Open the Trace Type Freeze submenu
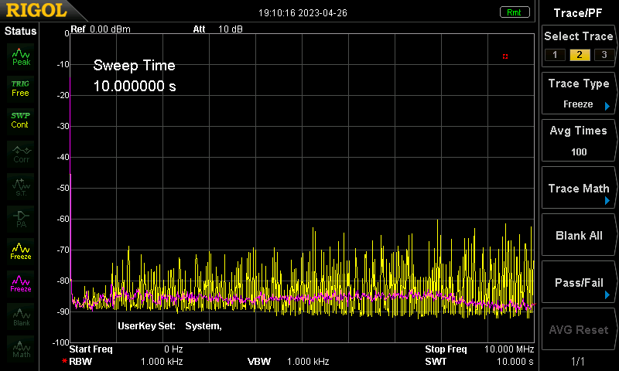 pyautogui.click(x=579, y=94)
